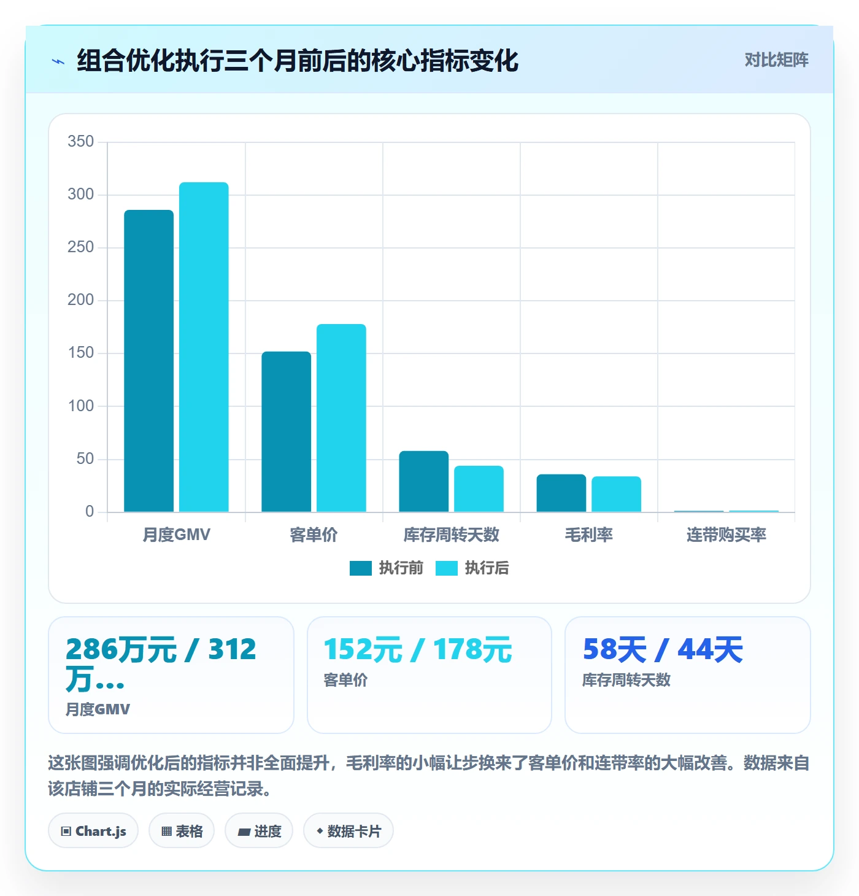The height and width of the screenshot is (896, 859).
Task: Click the 月度GMV x-axis label
Action: [x=177, y=535]
